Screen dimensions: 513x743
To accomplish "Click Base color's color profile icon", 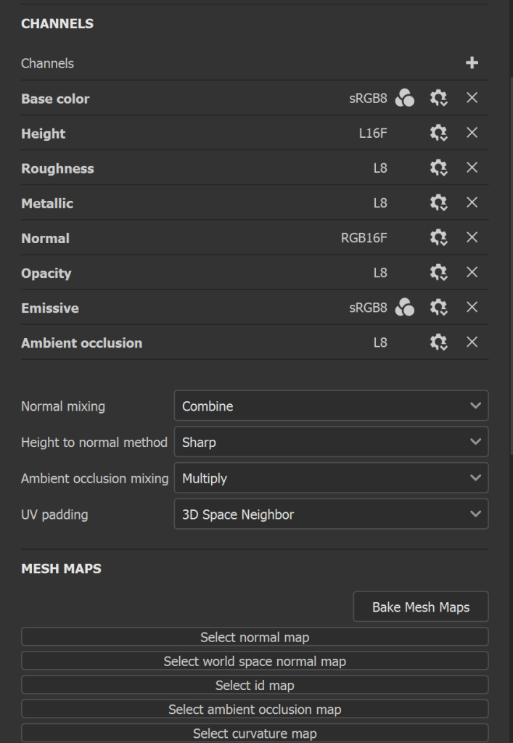I will [405, 98].
